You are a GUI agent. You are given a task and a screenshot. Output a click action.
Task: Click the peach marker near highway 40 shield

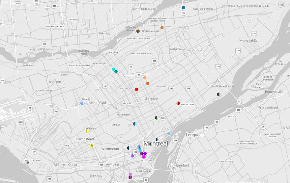pyautogui.click(x=145, y=78)
